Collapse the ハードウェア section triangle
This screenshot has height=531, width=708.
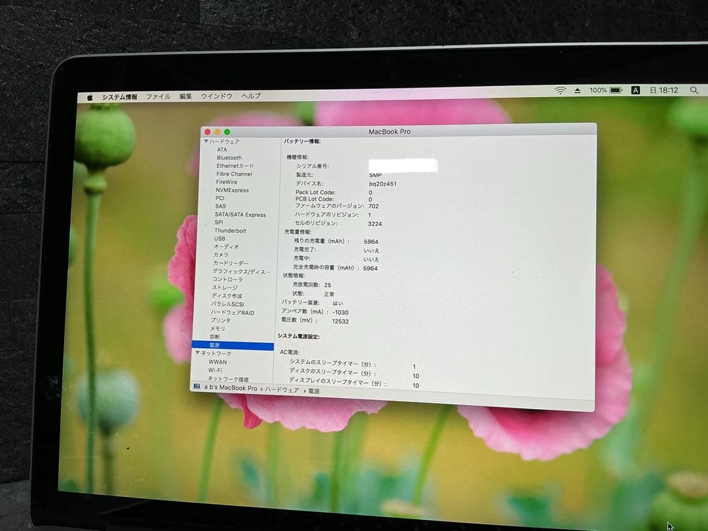(205, 140)
